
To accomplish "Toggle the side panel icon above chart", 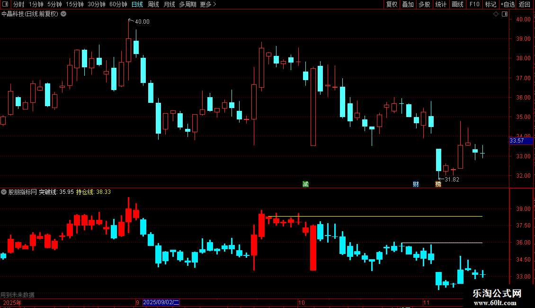I will [505, 14].
